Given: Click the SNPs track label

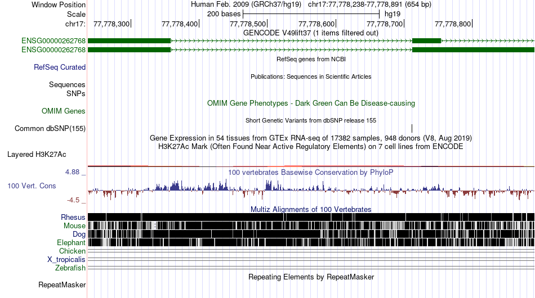Looking at the screenshot, I should click(x=76, y=93).
